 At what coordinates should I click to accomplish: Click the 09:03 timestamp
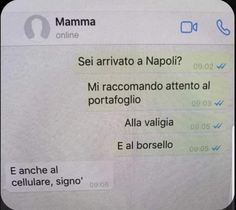click(x=201, y=104)
